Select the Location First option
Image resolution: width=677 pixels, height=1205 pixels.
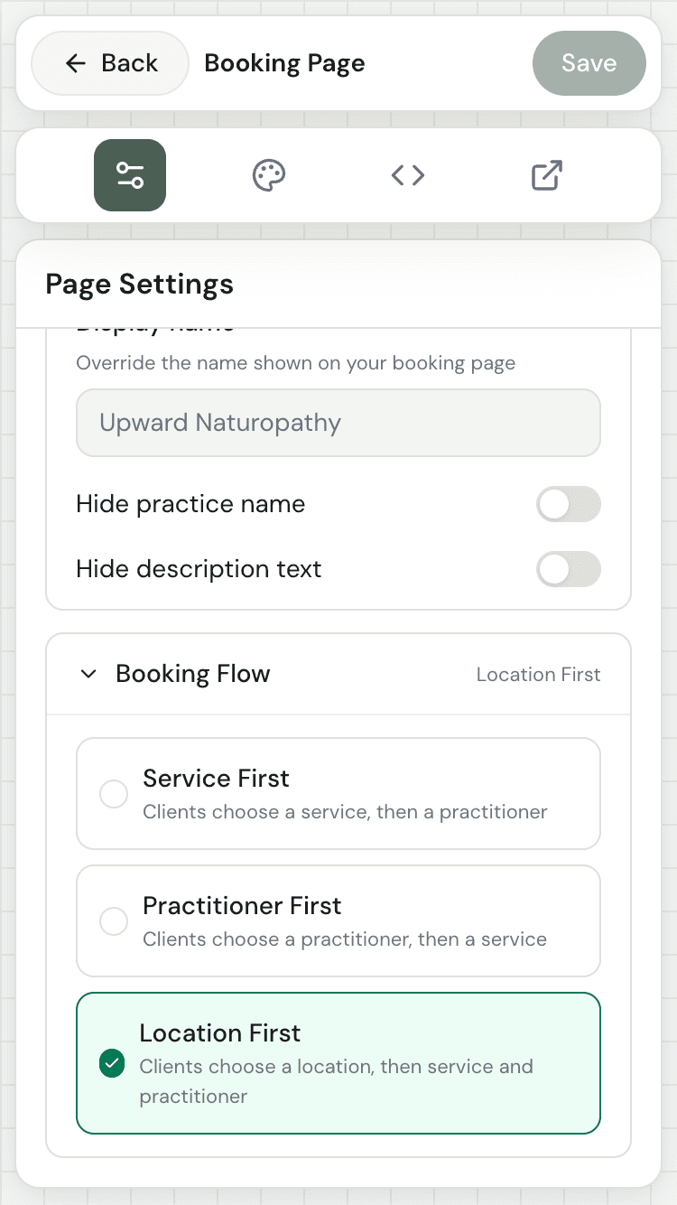coord(338,1063)
